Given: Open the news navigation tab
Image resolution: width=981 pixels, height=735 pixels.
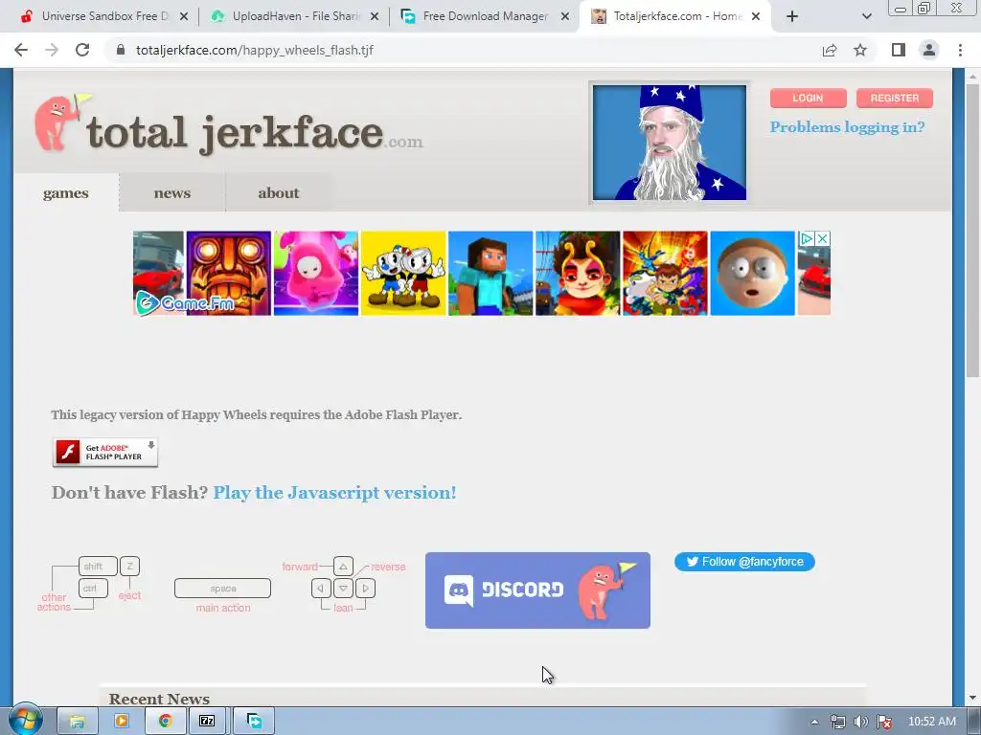Looking at the screenshot, I should click(172, 193).
